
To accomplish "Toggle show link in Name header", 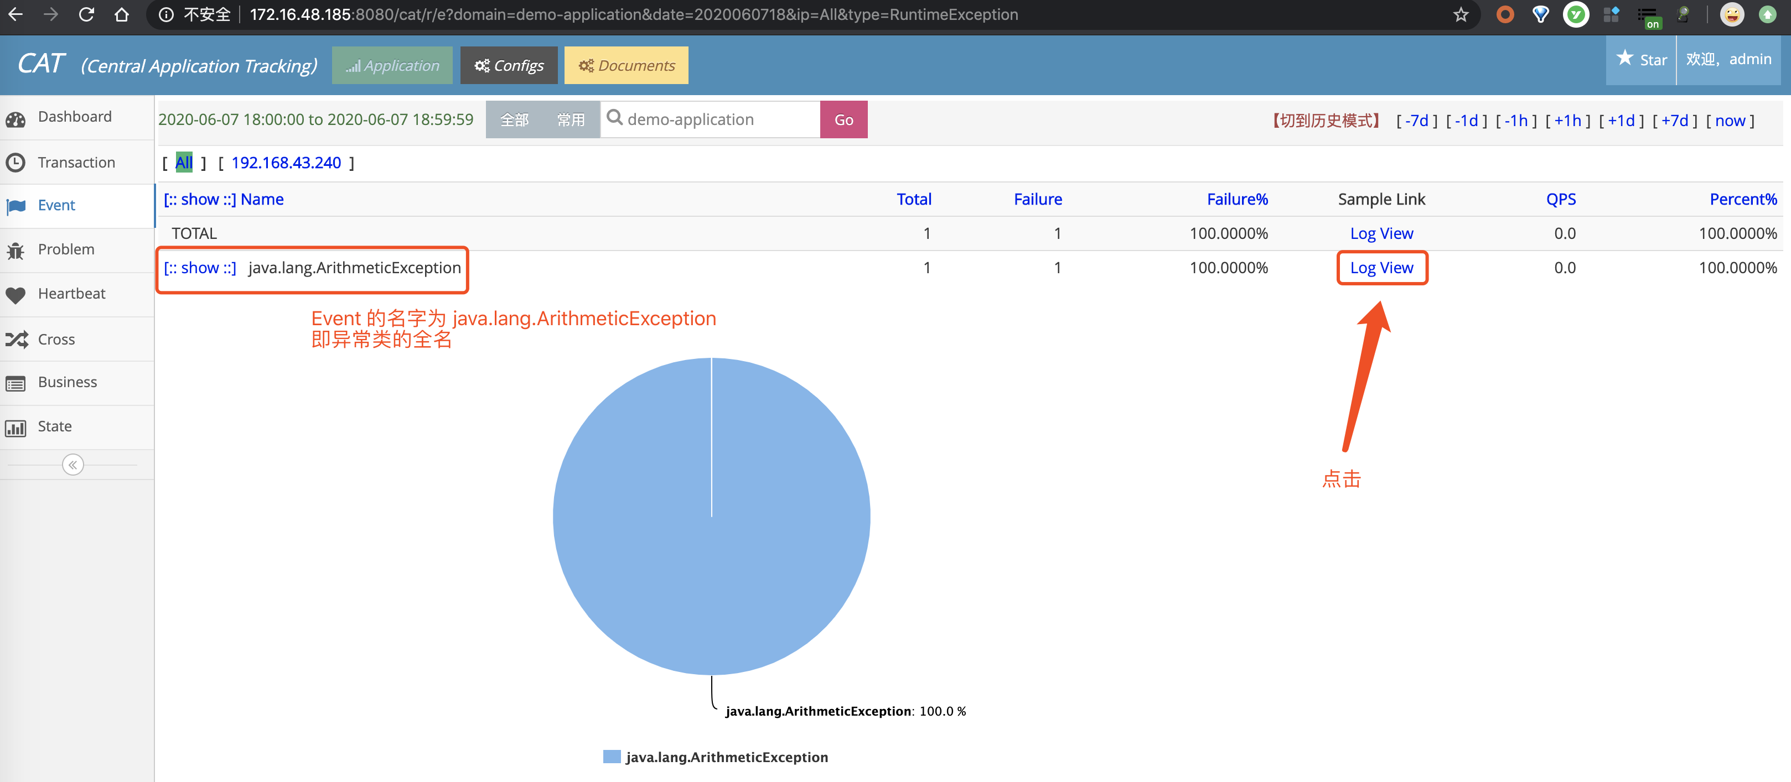I will tap(200, 199).
